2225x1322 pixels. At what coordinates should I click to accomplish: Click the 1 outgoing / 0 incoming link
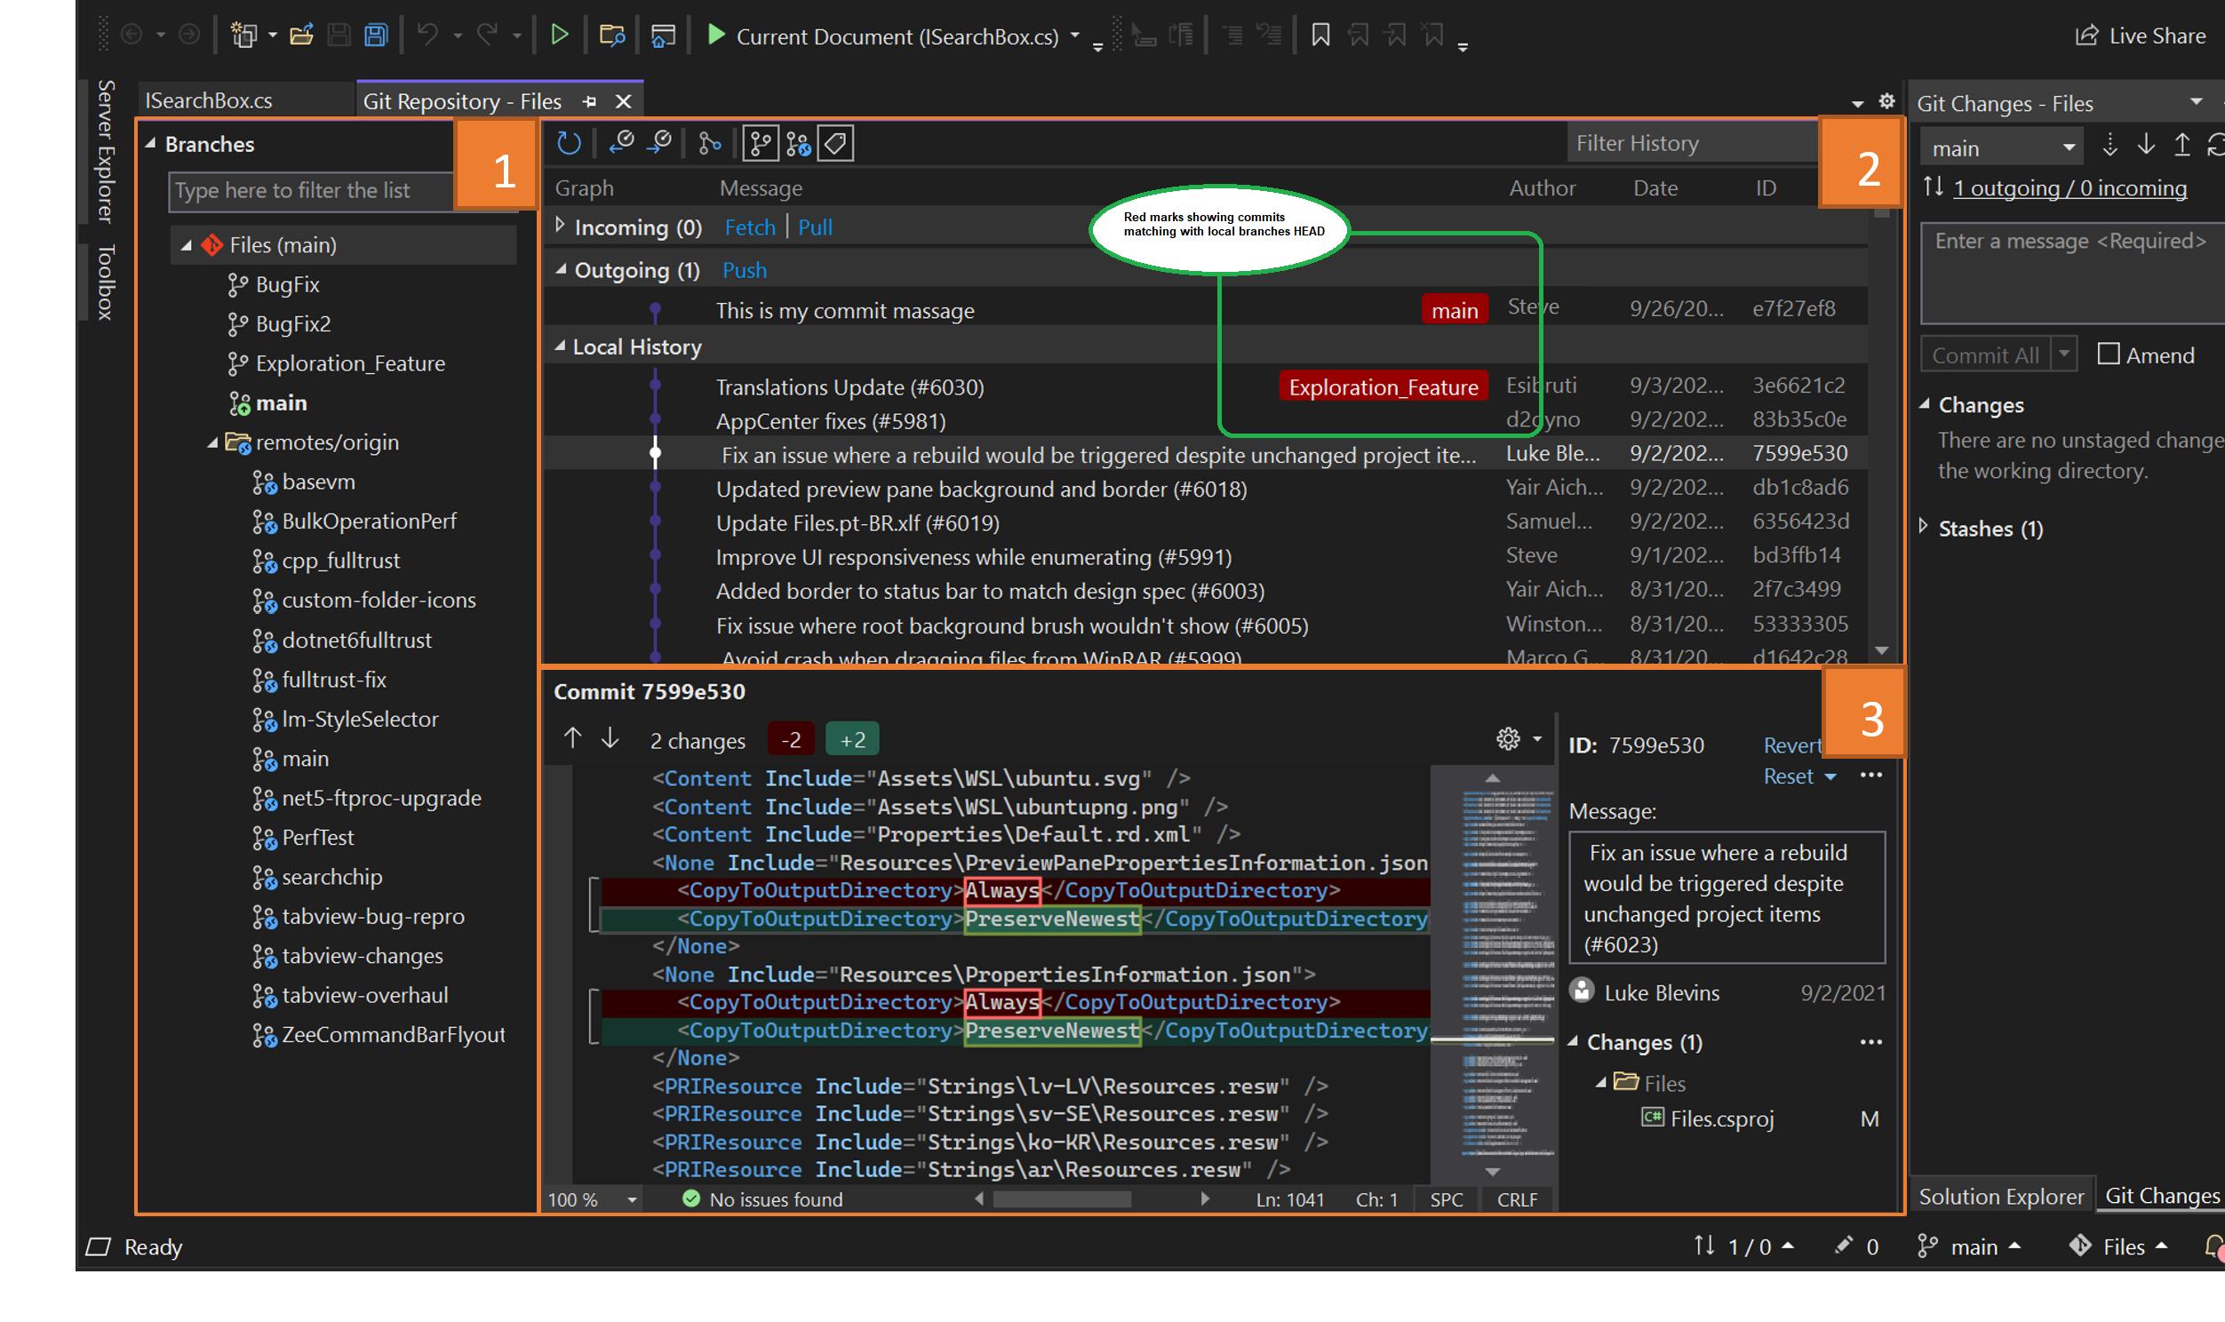click(x=2069, y=188)
